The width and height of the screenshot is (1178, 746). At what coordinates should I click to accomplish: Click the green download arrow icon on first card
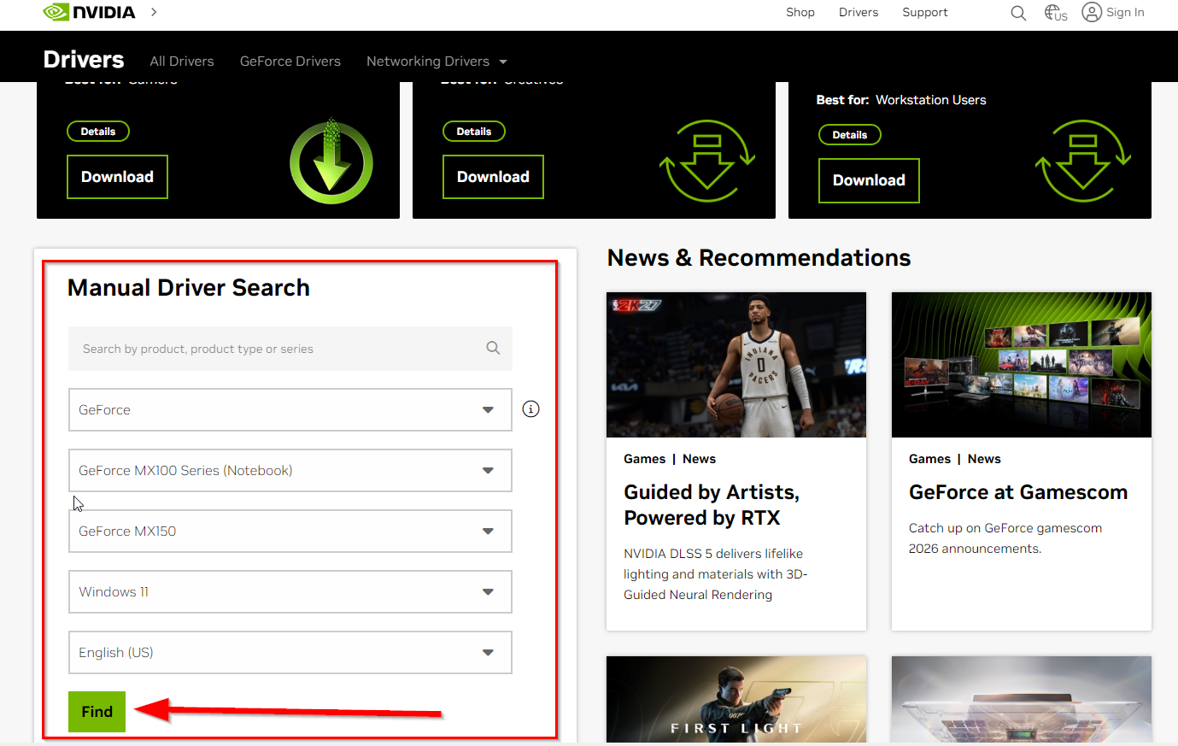pos(331,161)
